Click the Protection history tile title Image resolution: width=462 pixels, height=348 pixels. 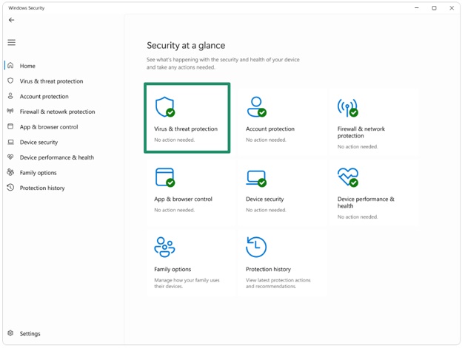268,269
